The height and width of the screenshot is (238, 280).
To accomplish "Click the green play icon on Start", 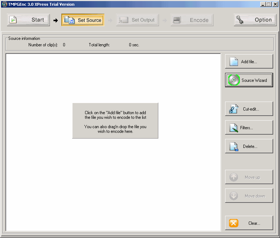I will (x=13, y=20).
